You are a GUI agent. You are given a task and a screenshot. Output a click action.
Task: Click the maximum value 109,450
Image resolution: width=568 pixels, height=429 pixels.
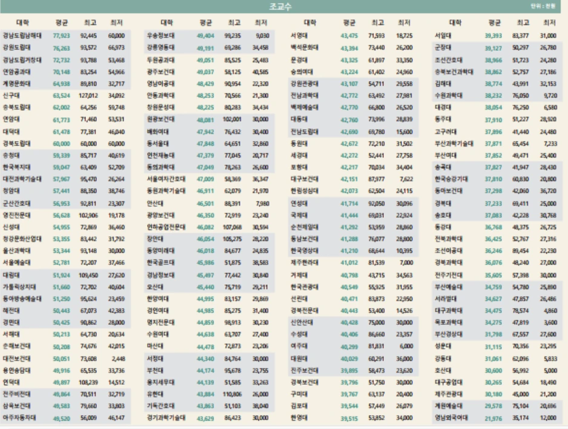88,275
